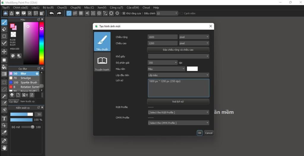Select Smudge brush in list
The width and height of the screenshot is (304, 156).
[x=24, y=78]
